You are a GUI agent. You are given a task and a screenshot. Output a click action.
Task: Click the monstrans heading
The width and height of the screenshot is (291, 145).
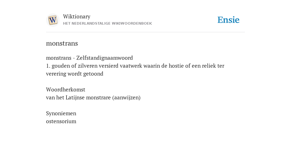pyautogui.click(x=62, y=43)
